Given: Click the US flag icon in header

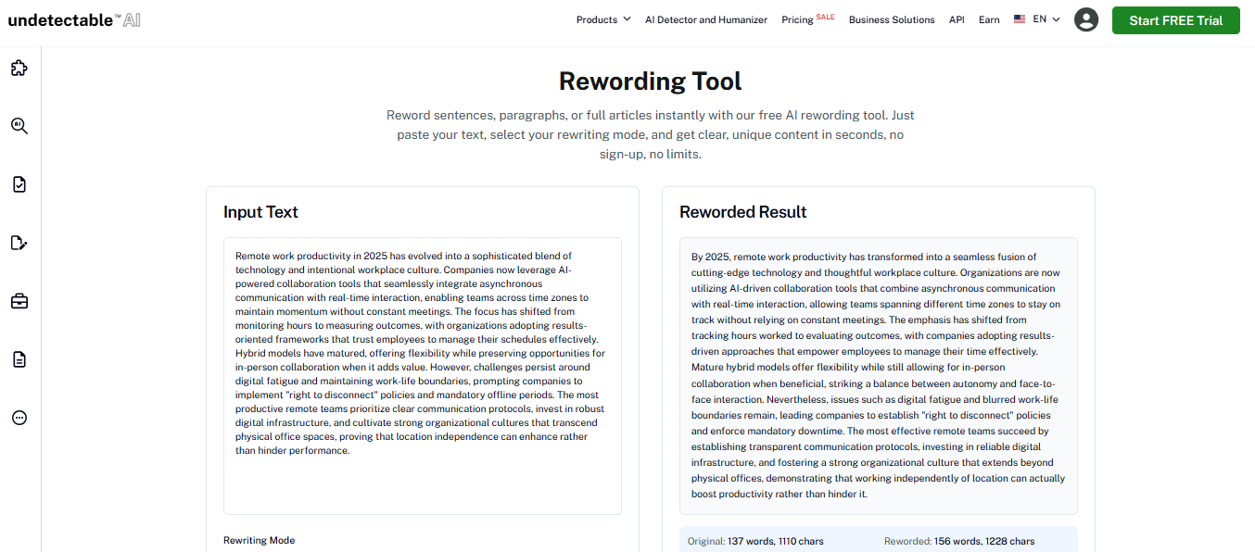Looking at the screenshot, I should [x=1020, y=19].
